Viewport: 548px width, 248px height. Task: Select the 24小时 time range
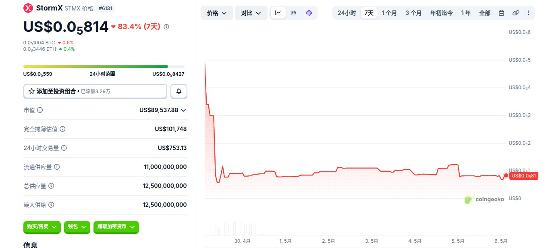pos(347,13)
